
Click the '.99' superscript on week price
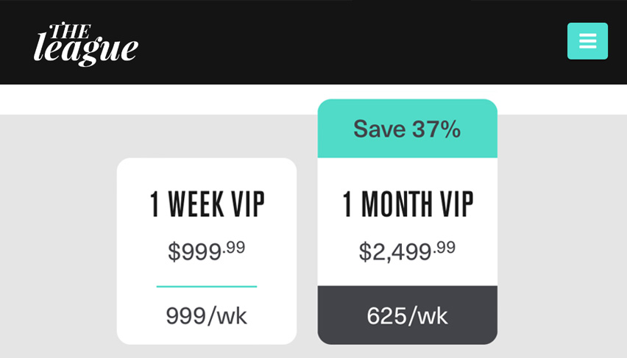tap(233, 247)
